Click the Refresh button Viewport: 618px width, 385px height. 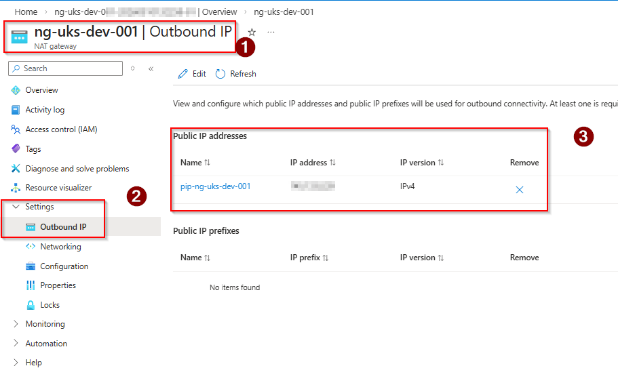point(235,74)
